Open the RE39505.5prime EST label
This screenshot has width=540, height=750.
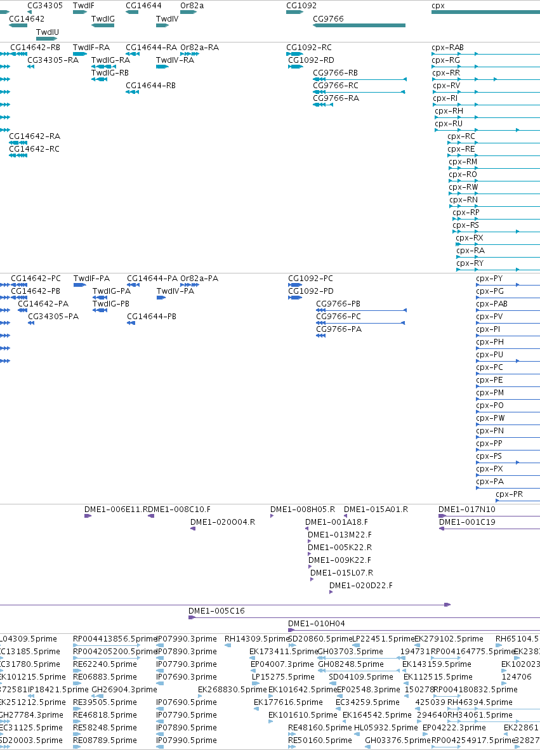click(x=105, y=702)
